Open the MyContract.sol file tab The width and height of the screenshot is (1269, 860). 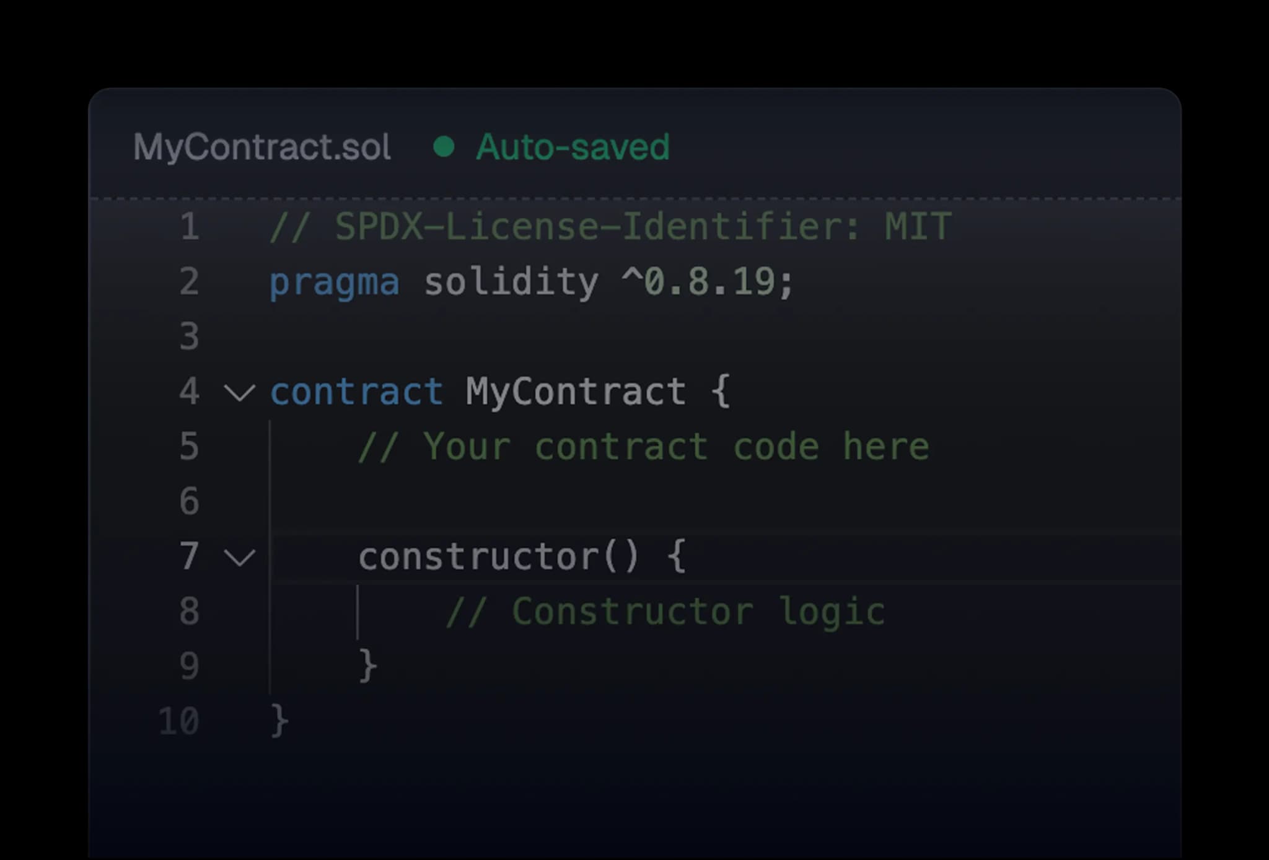click(x=262, y=147)
